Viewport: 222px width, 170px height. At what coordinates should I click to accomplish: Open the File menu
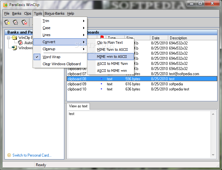tap(7, 13)
